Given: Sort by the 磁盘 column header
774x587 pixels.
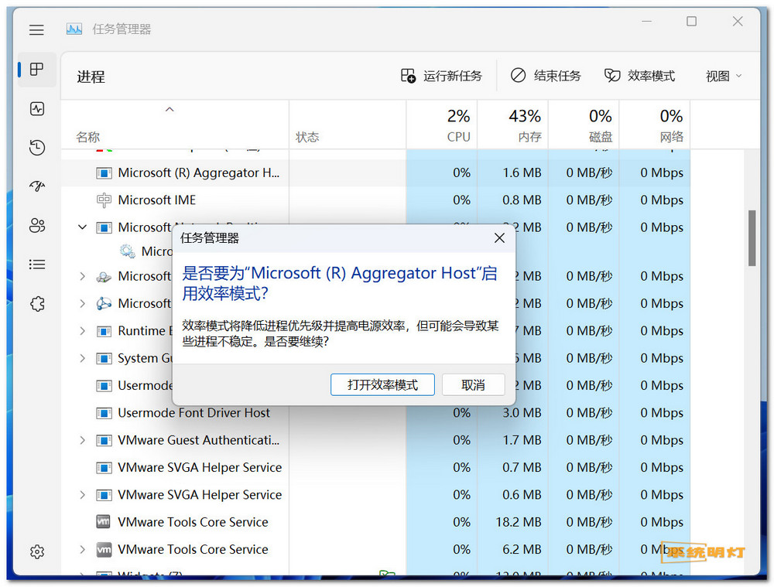Looking at the screenshot, I should (584, 125).
